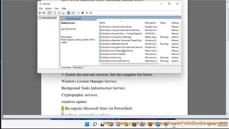This screenshot has height=129, width=229.
Task: Click the Start link for WalletService
Action: point(63,29)
